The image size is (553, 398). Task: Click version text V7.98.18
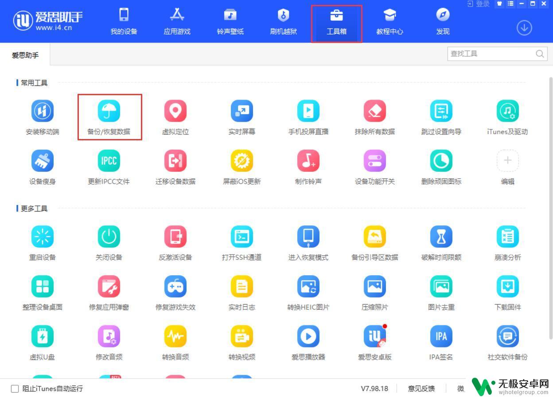pyautogui.click(x=374, y=389)
